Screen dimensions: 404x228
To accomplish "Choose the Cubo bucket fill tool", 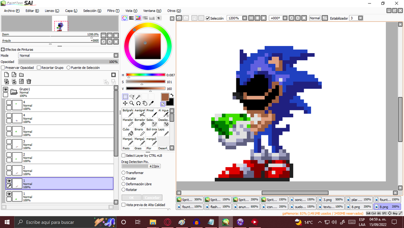I will coord(128,131).
